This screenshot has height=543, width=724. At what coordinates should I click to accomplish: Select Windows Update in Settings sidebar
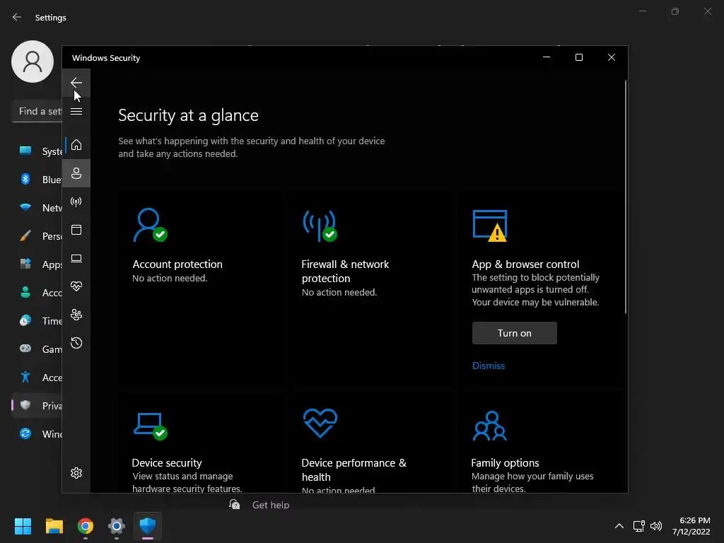click(x=37, y=433)
